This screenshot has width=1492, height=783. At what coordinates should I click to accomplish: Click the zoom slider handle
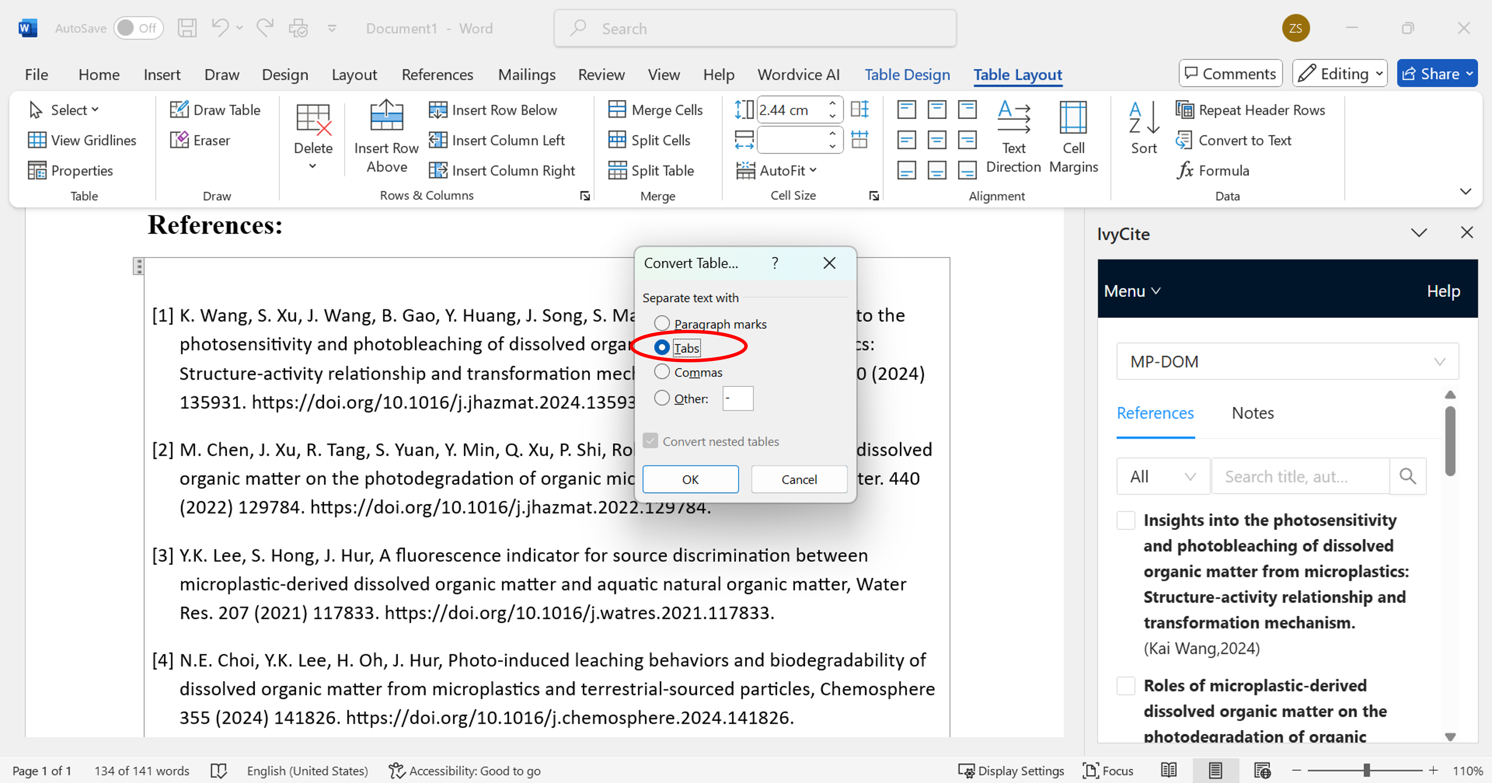click(x=1366, y=770)
